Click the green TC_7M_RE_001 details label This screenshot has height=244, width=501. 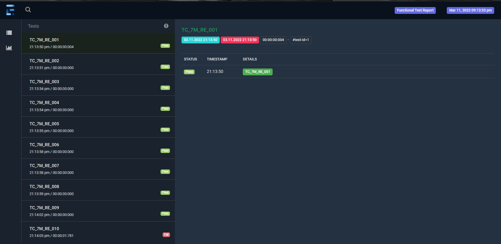pos(258,72)
